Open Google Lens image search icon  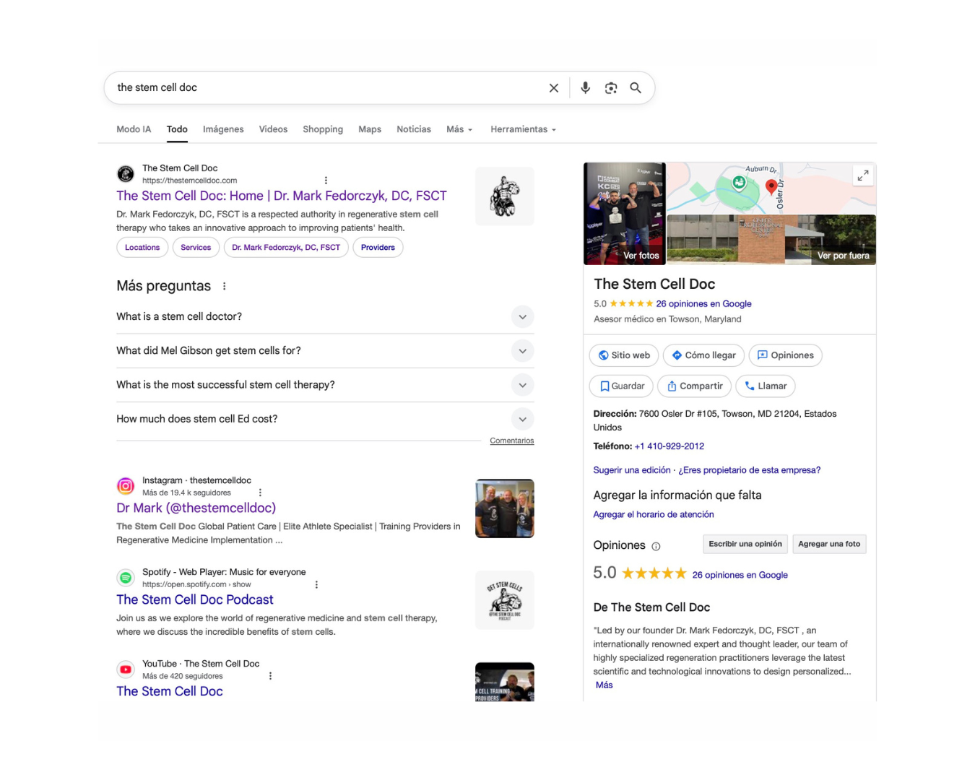(x=611, y=88)
